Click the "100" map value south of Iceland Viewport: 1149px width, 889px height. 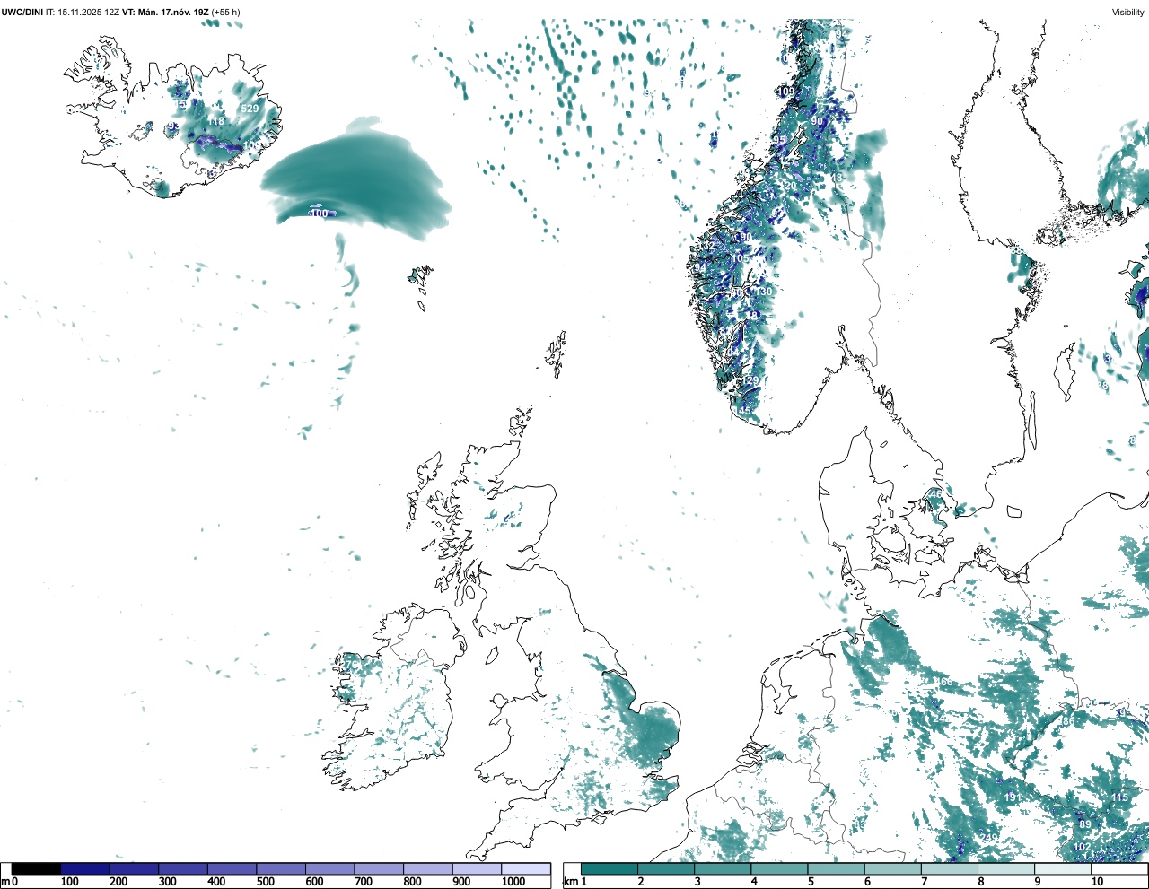coord(318,214)
